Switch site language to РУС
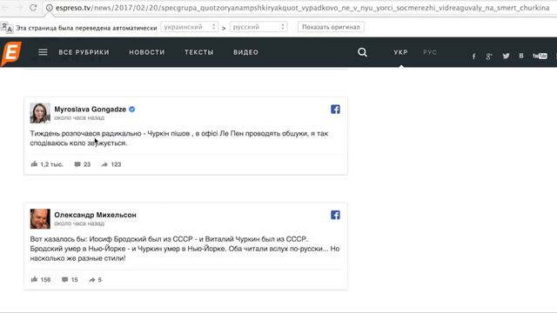Viewport: 557px width, 313px height. (x=430, y=52)
